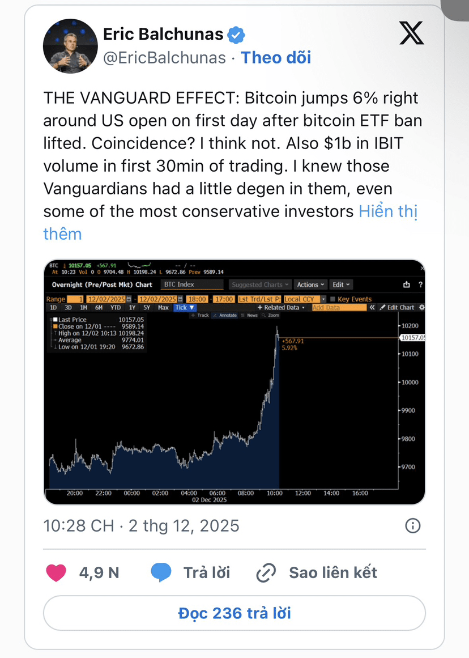Open the tweet info circle icon
The width and height of the screenshot is (469, 658).
coord(413,525)
